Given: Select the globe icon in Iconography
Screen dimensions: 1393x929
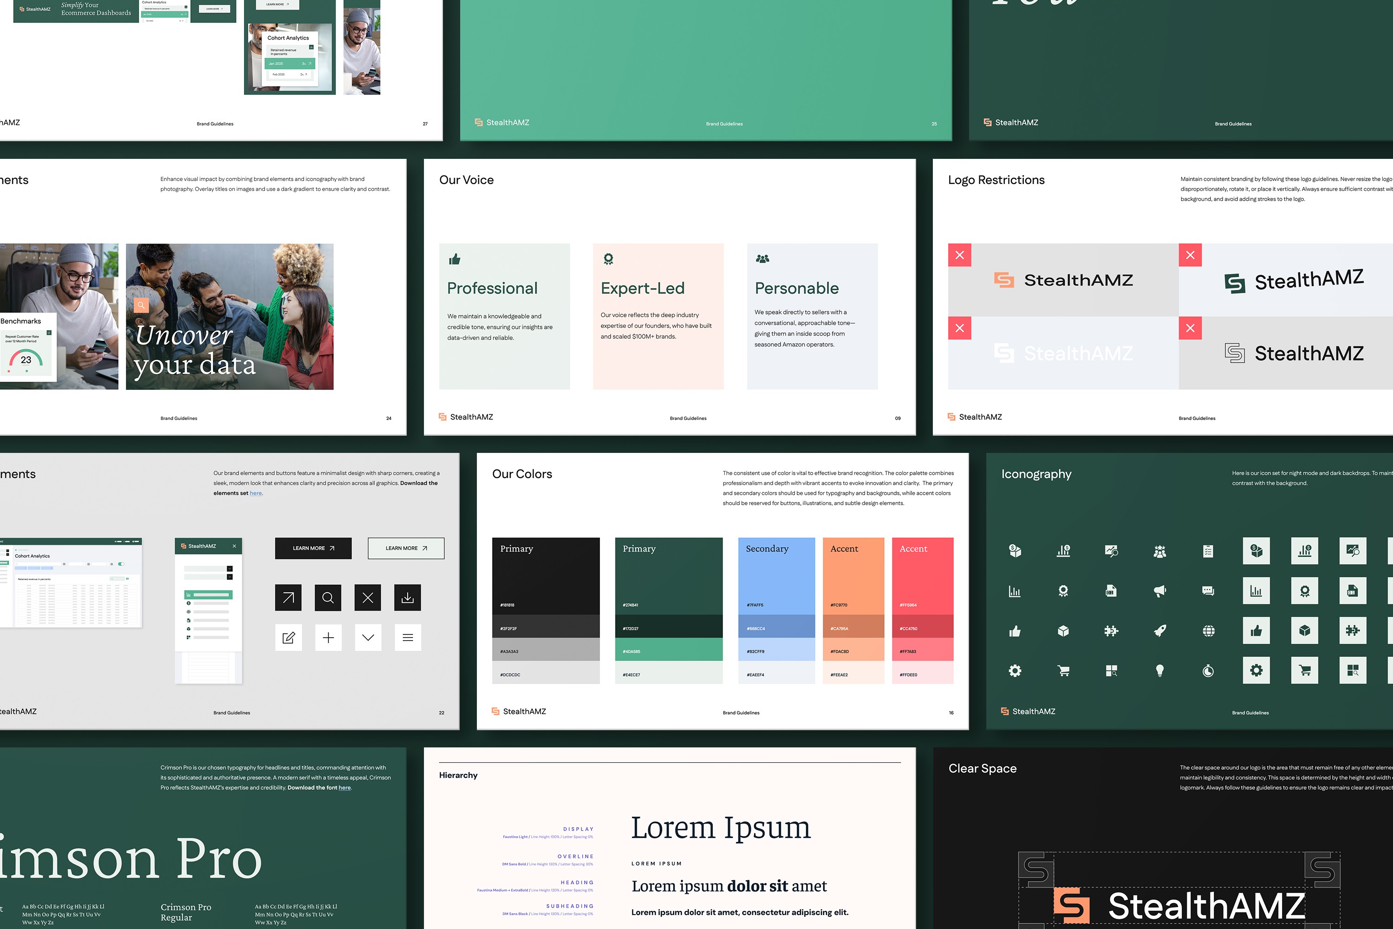Looking at the screenshot, I should [1208, 630].
